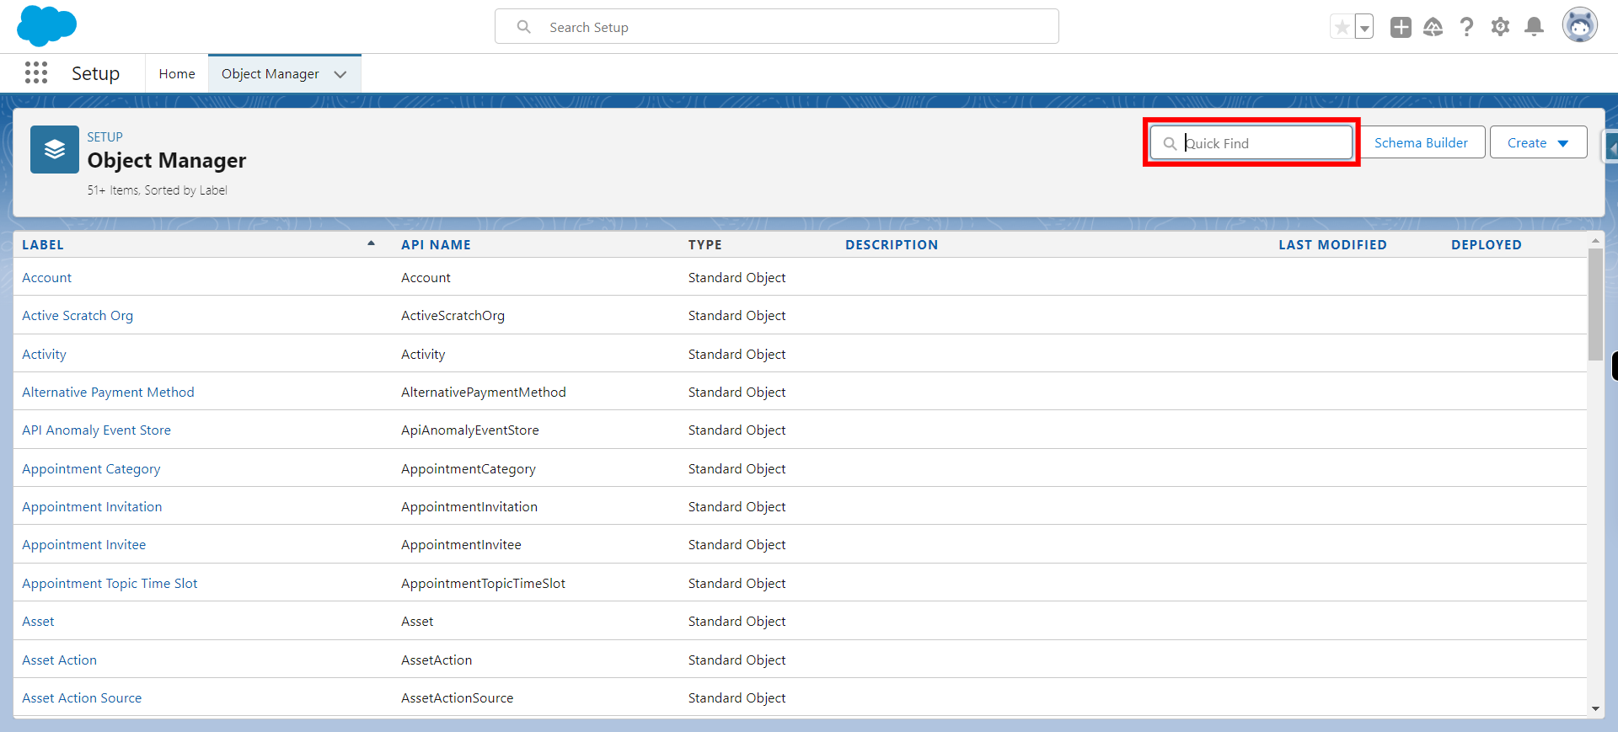Image resolution: width=1618 pixels, height=732 pixels.
Task: Sort by the Deployed column header
Action: [x=1486, y=245]
